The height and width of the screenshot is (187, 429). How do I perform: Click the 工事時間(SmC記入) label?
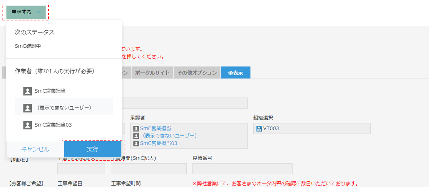pyautogui.click(x=133, y=158)
